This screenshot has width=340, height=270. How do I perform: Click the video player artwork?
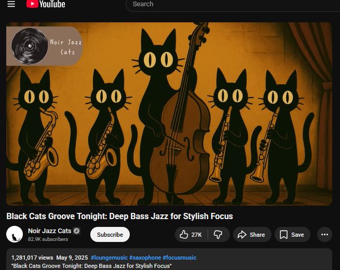169,114
